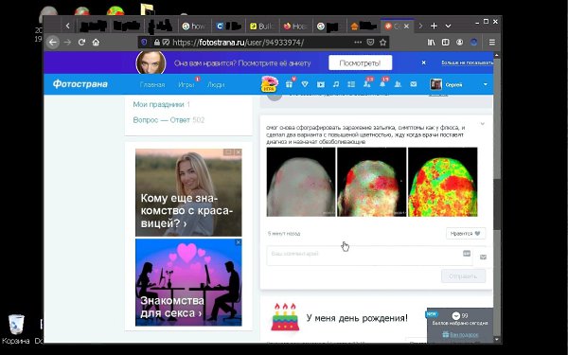This screenshot has height=355, width=568.
Task: Open the Firefox account icon
Action: (460, 43)
